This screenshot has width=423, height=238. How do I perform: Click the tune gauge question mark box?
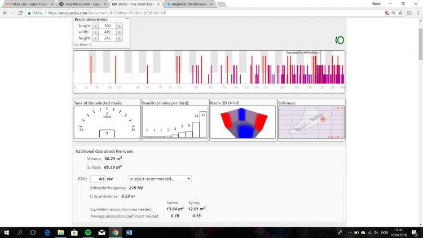[107, 134]
